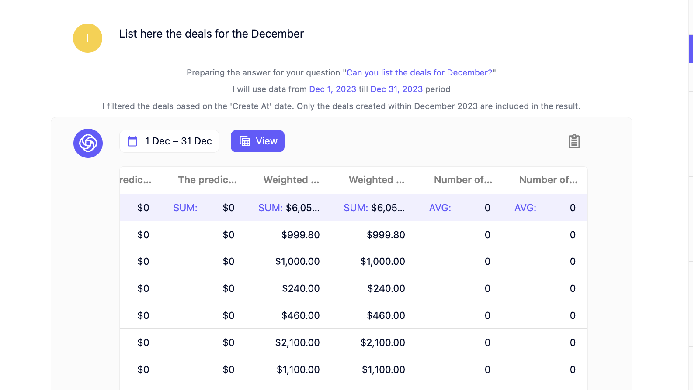
Task: Click the "Dec 1, 2023" start date link
Action: click(x=333, y=89)
